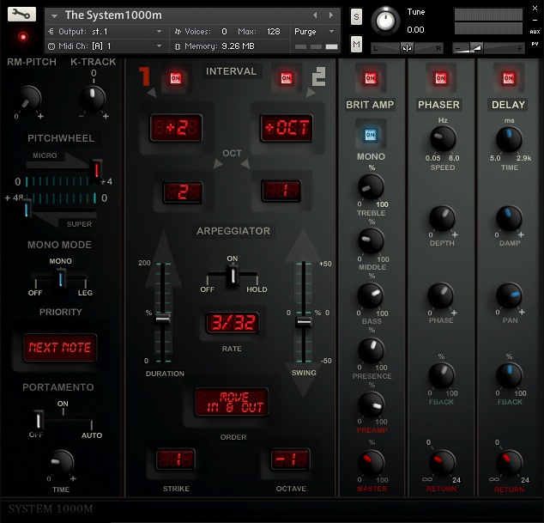Click the Phaser PHASE knob
The width and height of the screenshot is (544, 523).
point(441,296)
